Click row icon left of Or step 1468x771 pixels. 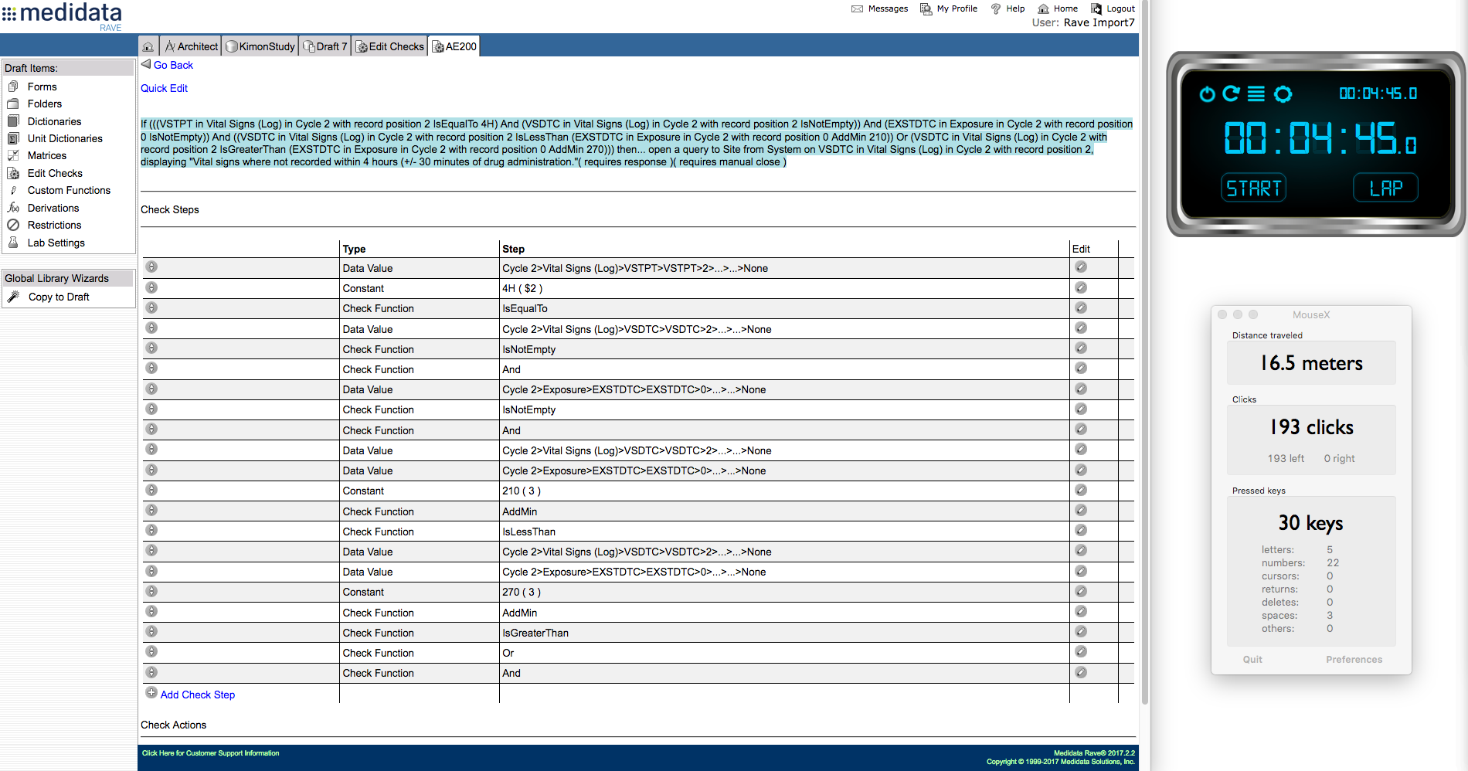tap(151, 651)
